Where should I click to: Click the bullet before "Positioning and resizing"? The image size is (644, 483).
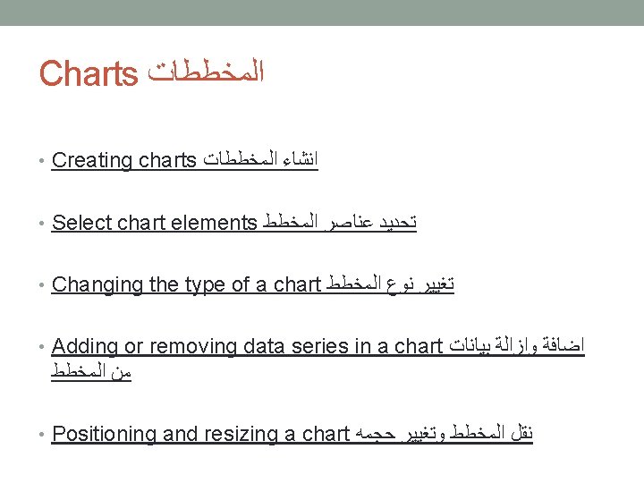[x=41, y=434]
